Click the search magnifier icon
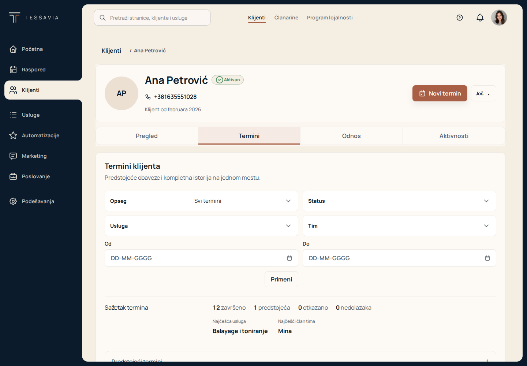Image resolution: width=527 pixels, height=366 pixels. [x=103, y=18]
